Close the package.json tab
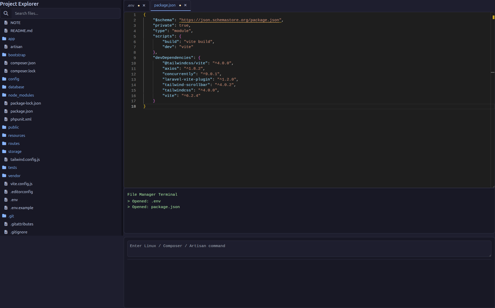This screenshot has width=495, height=308. [x=185, y=5]
